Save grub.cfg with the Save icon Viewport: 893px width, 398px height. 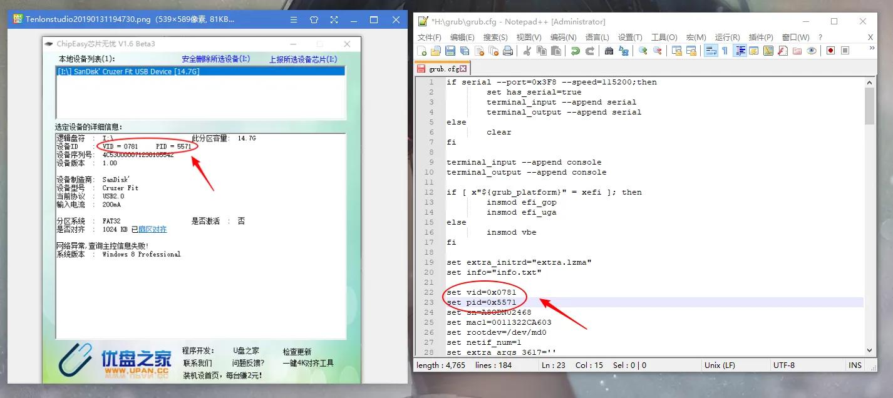coord(450,51)
